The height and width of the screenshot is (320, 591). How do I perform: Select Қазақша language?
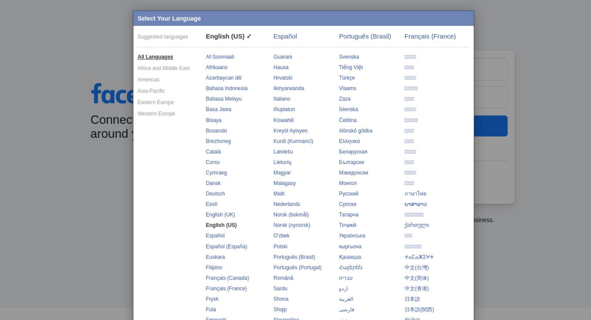pyautogui.click(x=350, y=257)
